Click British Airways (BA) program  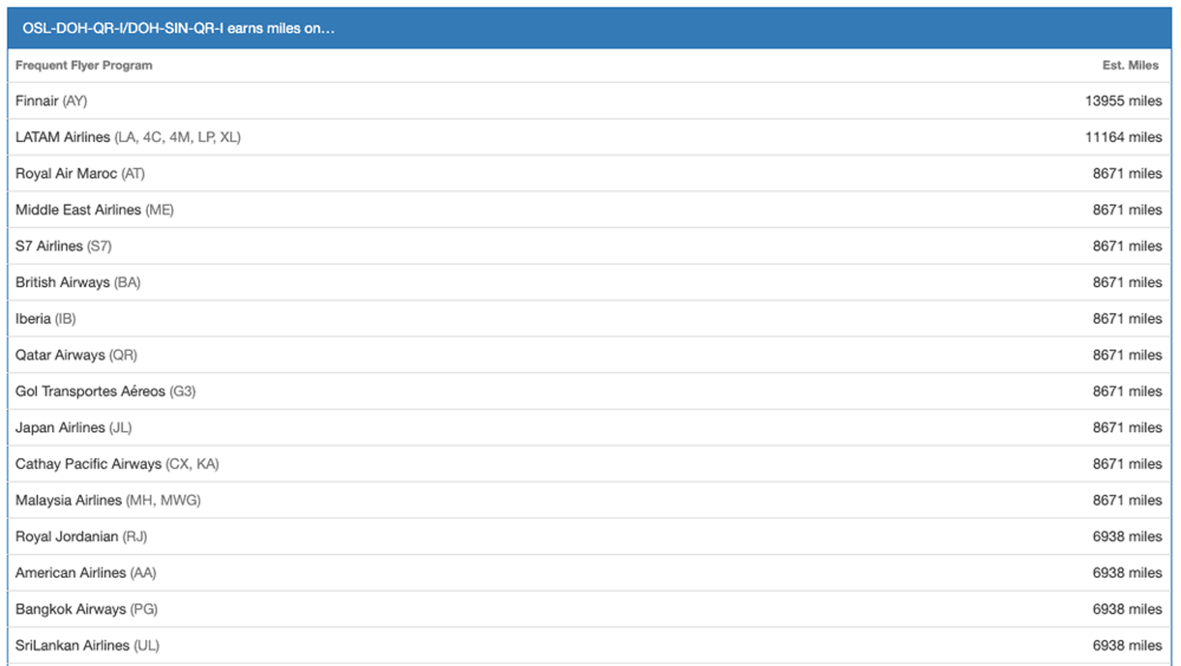coord(78,282)
